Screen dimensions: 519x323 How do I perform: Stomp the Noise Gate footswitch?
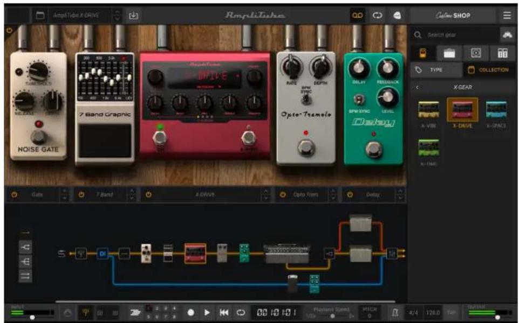(x=38, y=136)
